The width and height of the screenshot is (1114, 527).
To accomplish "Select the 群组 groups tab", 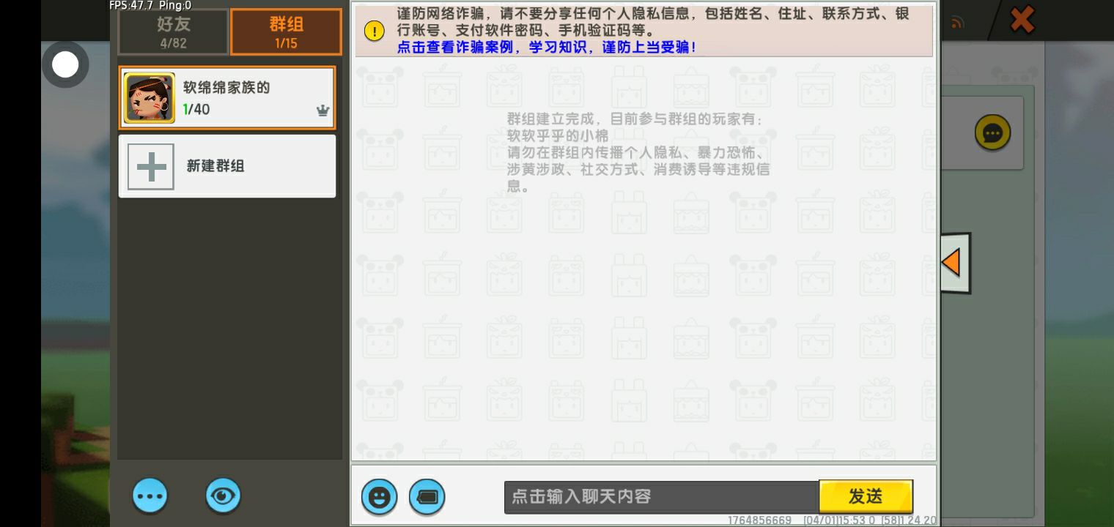I will (x=286, y=32).
